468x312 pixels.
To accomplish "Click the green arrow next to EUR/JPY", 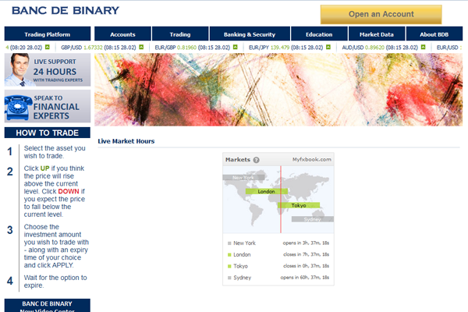I will (328, 47).
